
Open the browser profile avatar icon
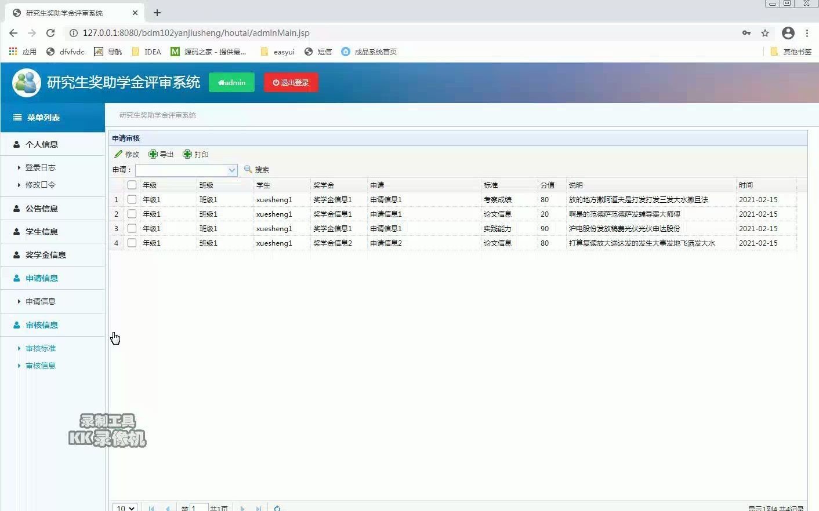[788, 33]
